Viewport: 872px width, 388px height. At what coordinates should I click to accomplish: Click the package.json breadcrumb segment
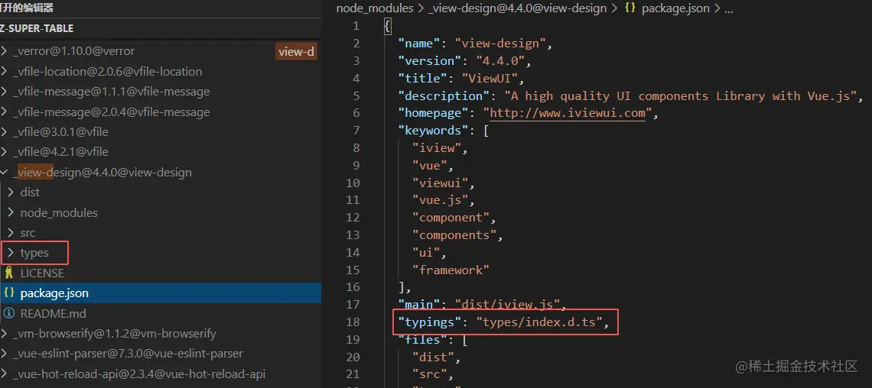click(x=675, y=8)
